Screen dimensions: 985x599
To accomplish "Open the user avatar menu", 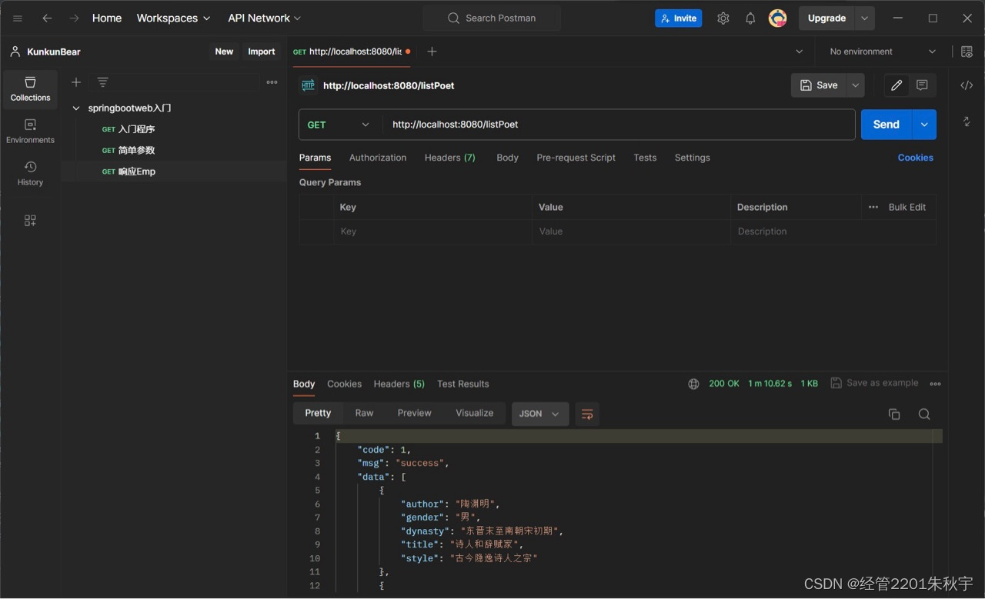I will point(778,18).
